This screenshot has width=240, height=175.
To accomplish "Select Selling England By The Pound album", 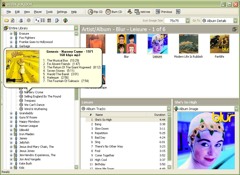I will pos(43,96).
